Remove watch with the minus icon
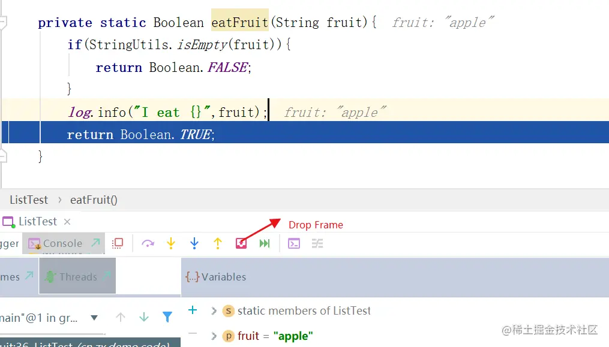The image size is (609, 347). tap(193, 333)
